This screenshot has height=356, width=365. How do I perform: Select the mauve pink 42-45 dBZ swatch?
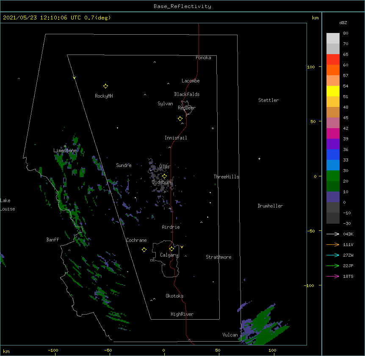coord(333,123)
